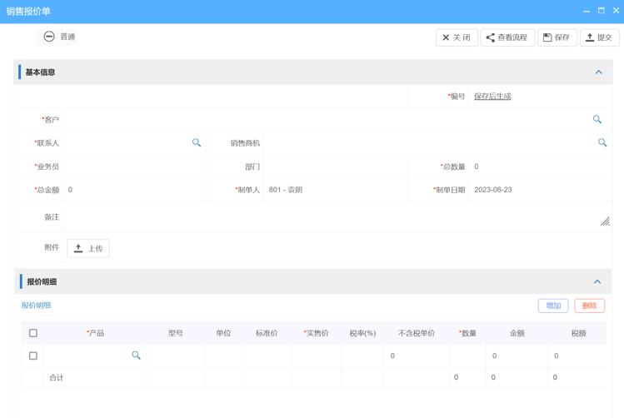Screen dimensions: 624x418
Task: Click the product search icon in detail row
Action: click(136, 356)
